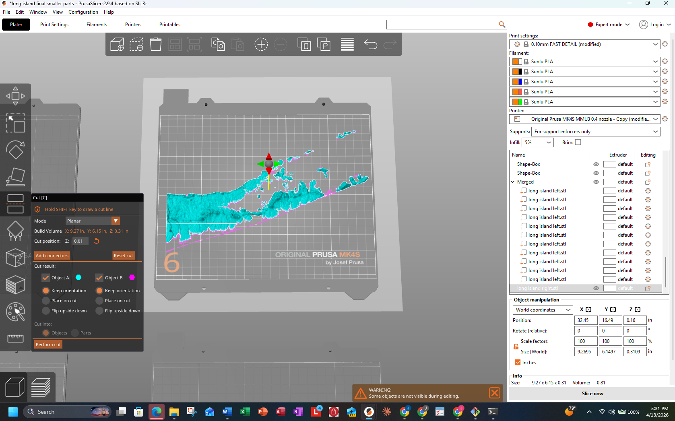Open the Seam painting tool
The image size is (675, 421).
click(x=15, y=258)
